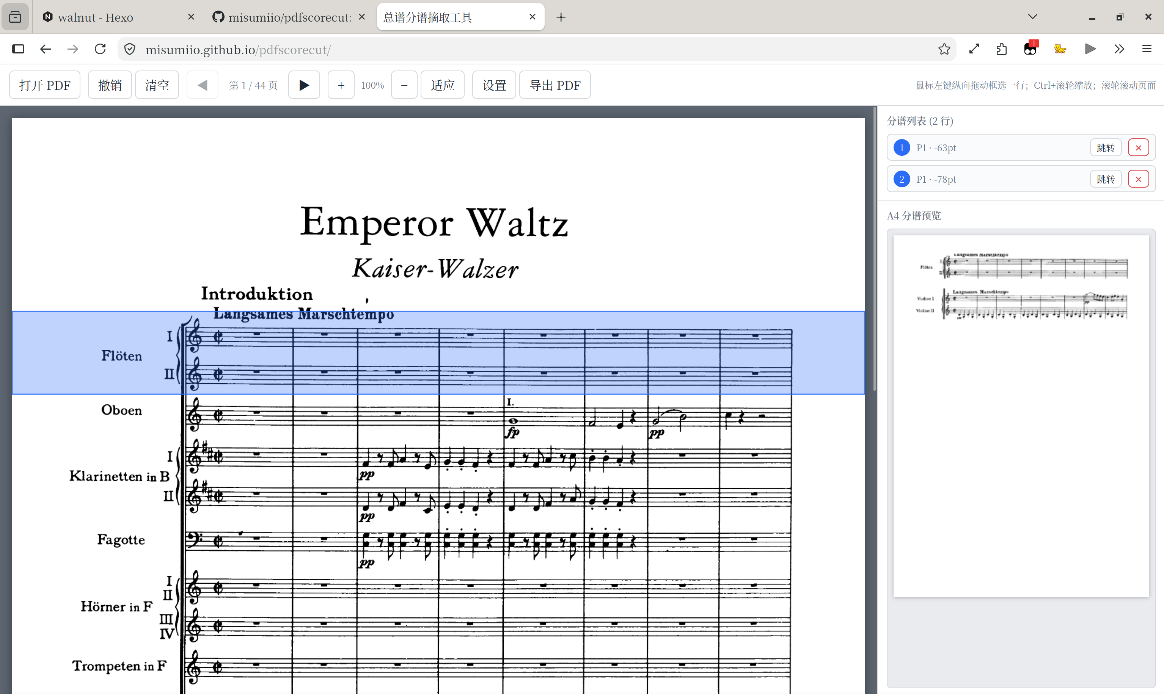
Task: Toggle the browser sidebar icon
Action: 18,49
